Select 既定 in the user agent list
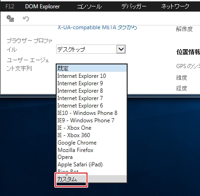The image size is (200, 196). [x=91, y=68]
